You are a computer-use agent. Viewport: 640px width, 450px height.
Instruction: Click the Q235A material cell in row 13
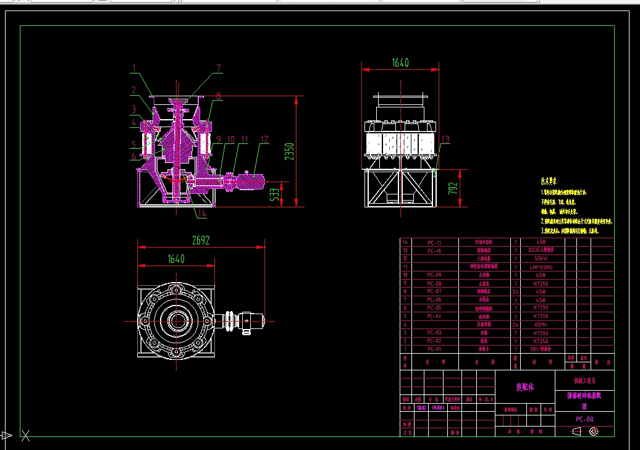click(541, 249)
